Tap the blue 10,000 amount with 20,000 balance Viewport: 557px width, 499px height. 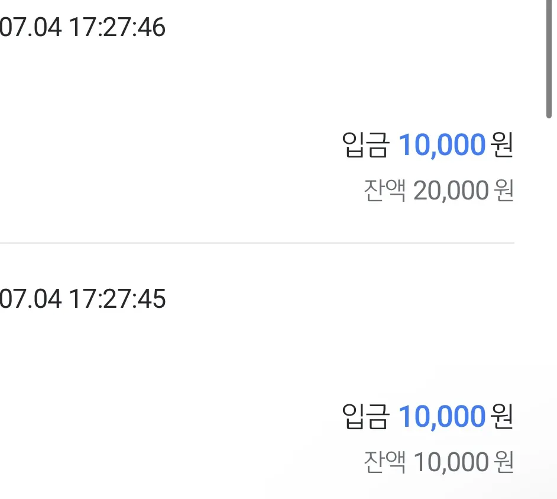(442, 145)
